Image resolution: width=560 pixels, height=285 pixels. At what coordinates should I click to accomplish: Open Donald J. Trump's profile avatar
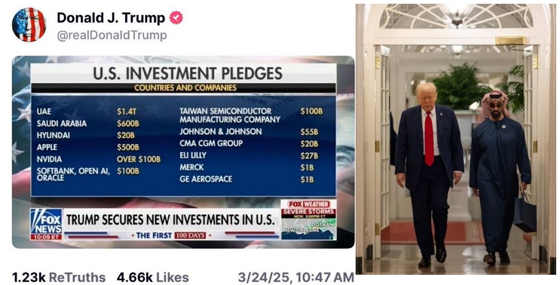tap(29, 25)
